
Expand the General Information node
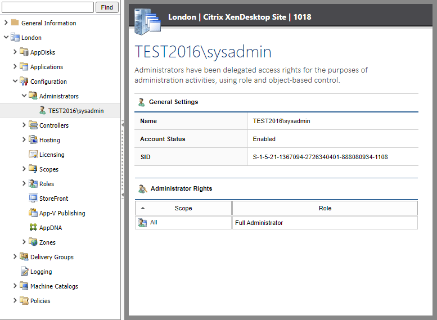6,22
